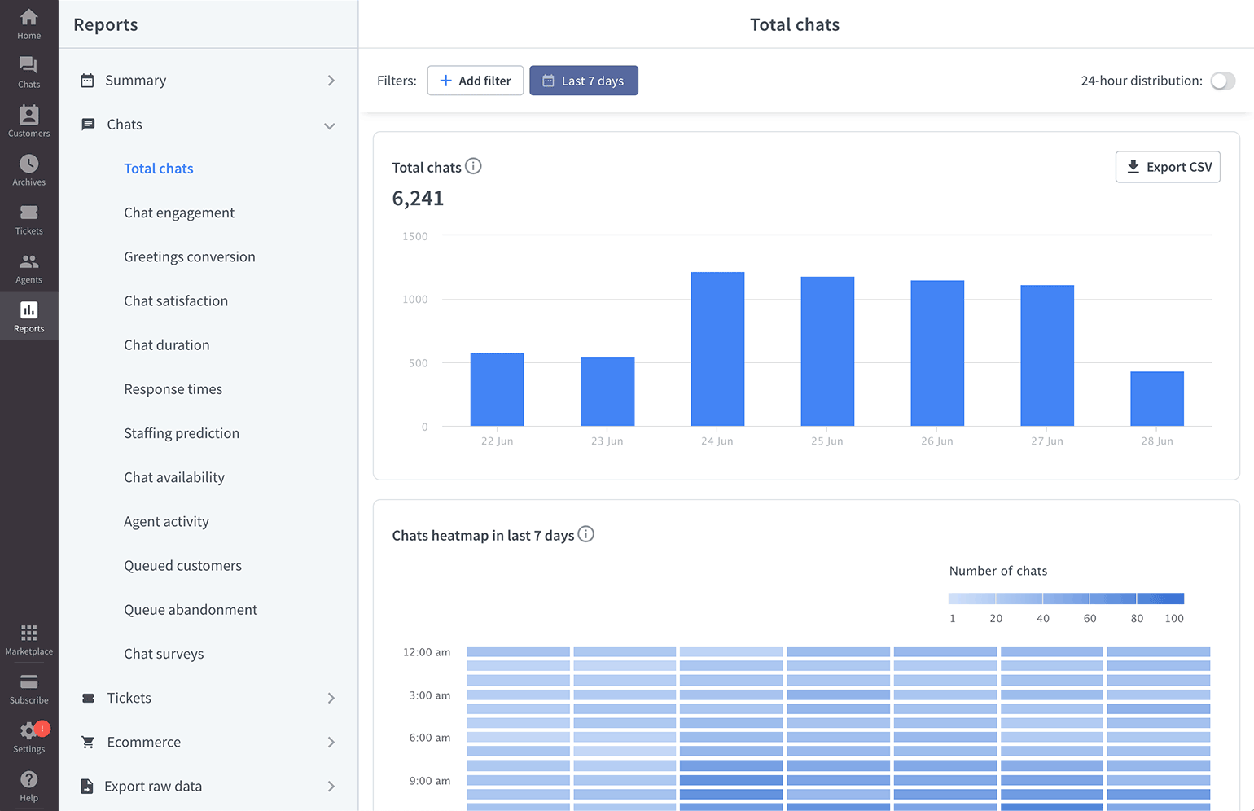Image resolution: width=1254 pixels, height=811 pixels.
Task: Click the 6,241 total chats value
Action: 418,198
